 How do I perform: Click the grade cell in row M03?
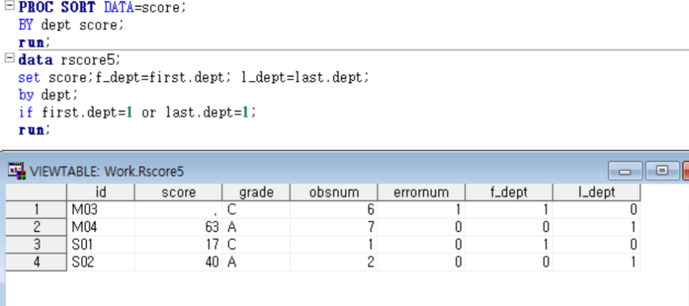pos(256,210)
